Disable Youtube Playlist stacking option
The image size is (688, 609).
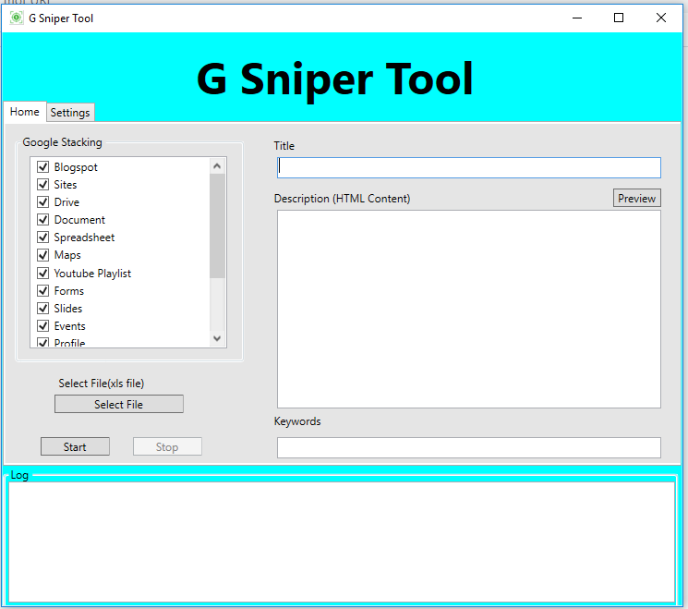[42, 274]
